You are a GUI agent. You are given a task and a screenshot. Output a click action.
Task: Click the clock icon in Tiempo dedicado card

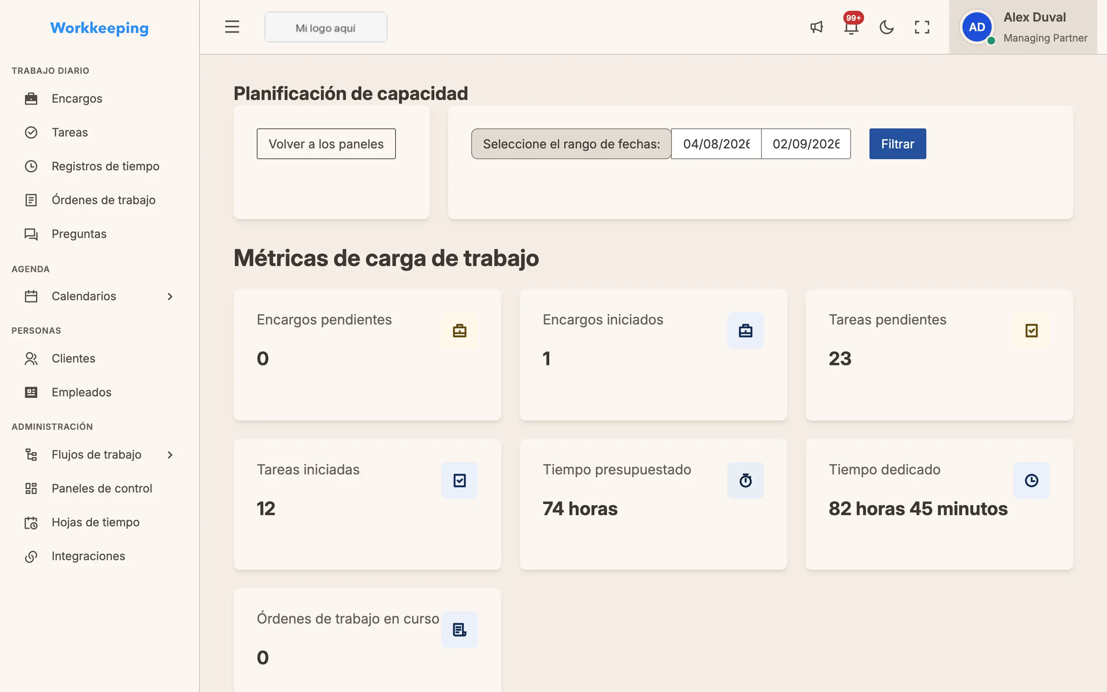click(x=1031, y=481)
